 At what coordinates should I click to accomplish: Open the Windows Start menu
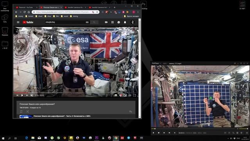(x=3, y=138)
